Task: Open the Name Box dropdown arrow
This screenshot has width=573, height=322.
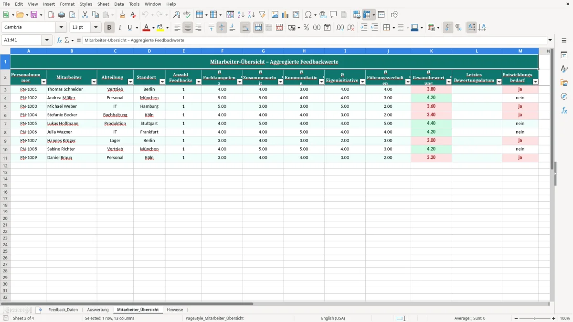Action: (x=47, y=41)
